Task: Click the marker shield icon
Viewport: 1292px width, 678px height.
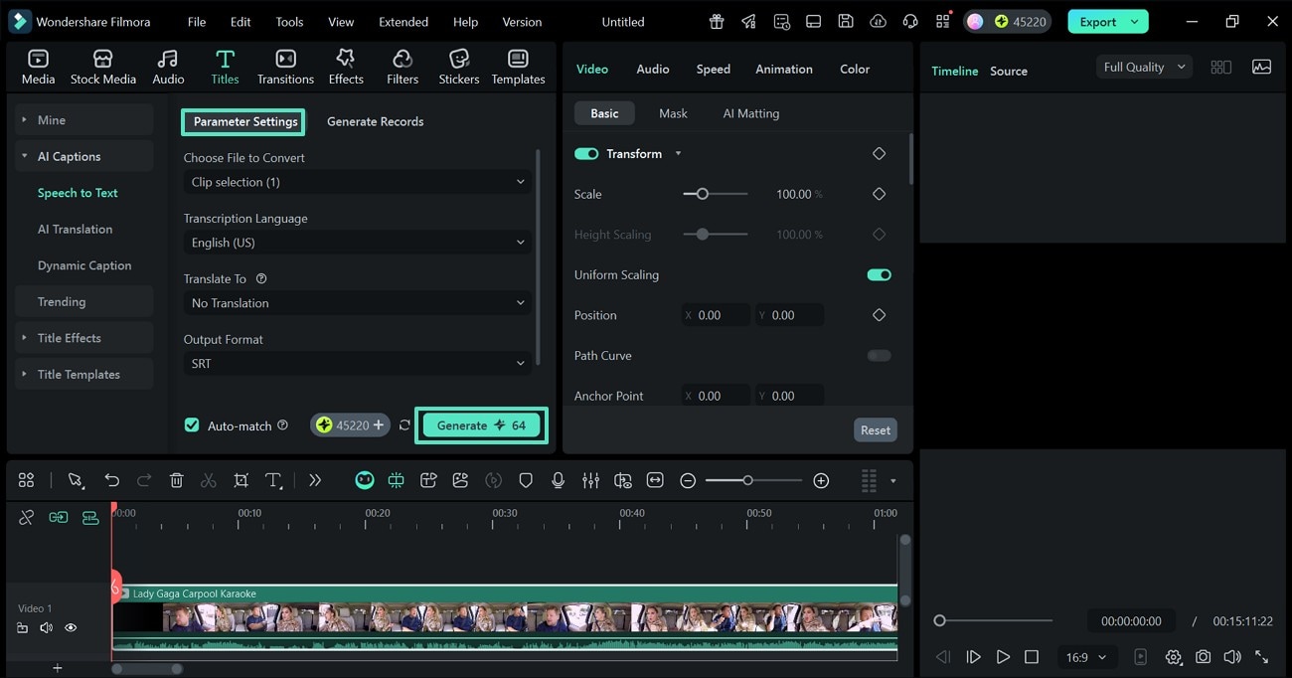Action: [x=526, y=480]
